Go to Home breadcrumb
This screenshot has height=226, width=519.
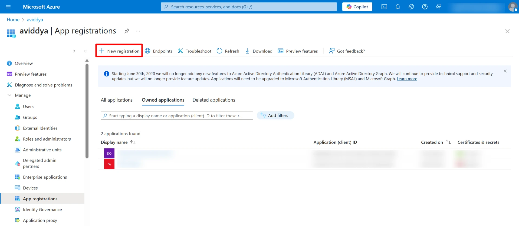tap(13, 20)
